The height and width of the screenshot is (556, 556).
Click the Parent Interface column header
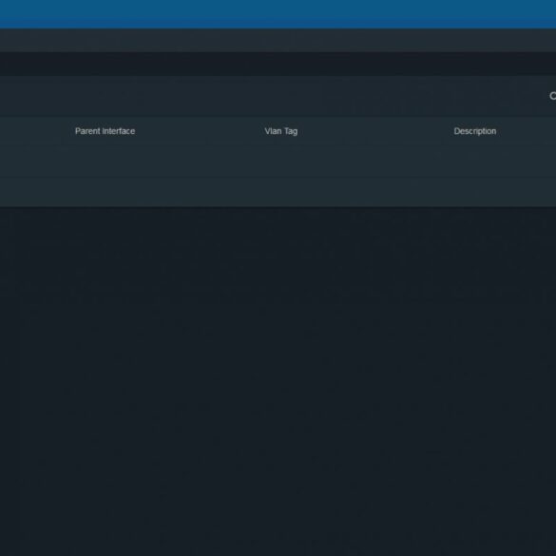tap(105, 131)
